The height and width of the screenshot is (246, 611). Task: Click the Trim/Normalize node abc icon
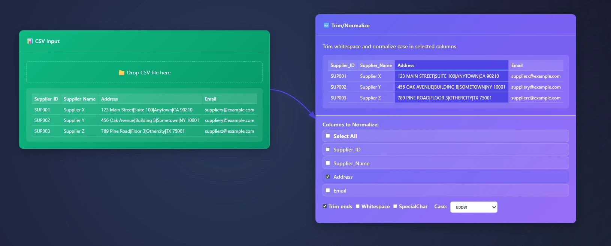coord(326,25)
